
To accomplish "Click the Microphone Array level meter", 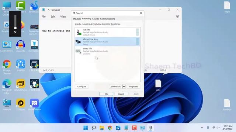I will pos(138,41).
